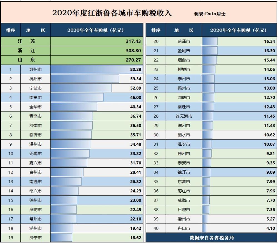
Task: Click the 滨州市 value 11.43
Action: [269, 125]
